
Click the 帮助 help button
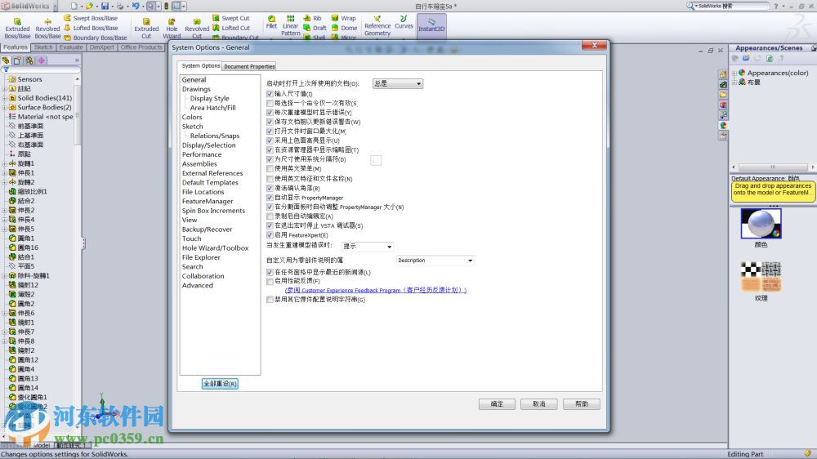click(x=582, y=404)
